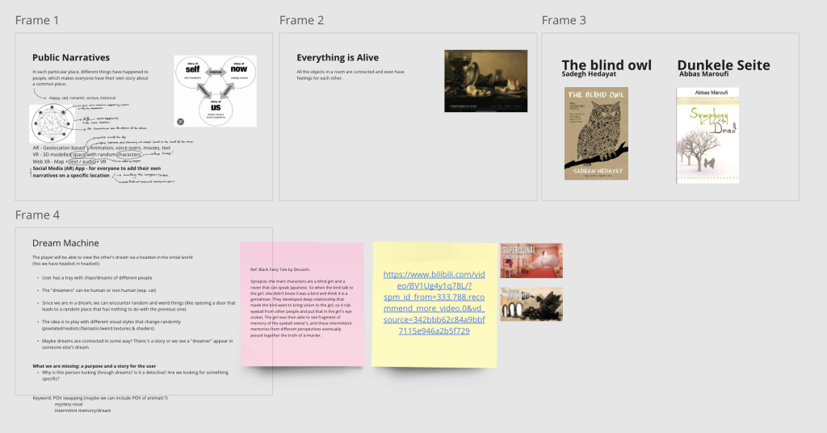
Task: Click the 'Why is this person looking through dreams' bullet
Action: tap(135, 376)
